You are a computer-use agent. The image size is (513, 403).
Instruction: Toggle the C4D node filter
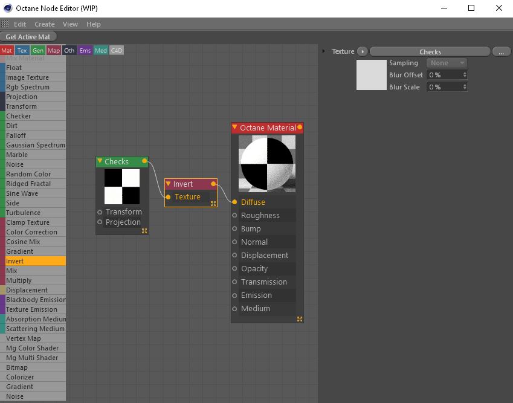pyautogui.click(x=116, y=51)
